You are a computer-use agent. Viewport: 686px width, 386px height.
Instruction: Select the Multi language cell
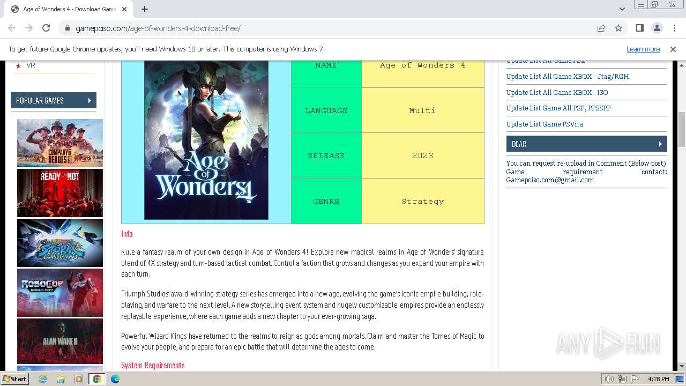tap(423, 110)
